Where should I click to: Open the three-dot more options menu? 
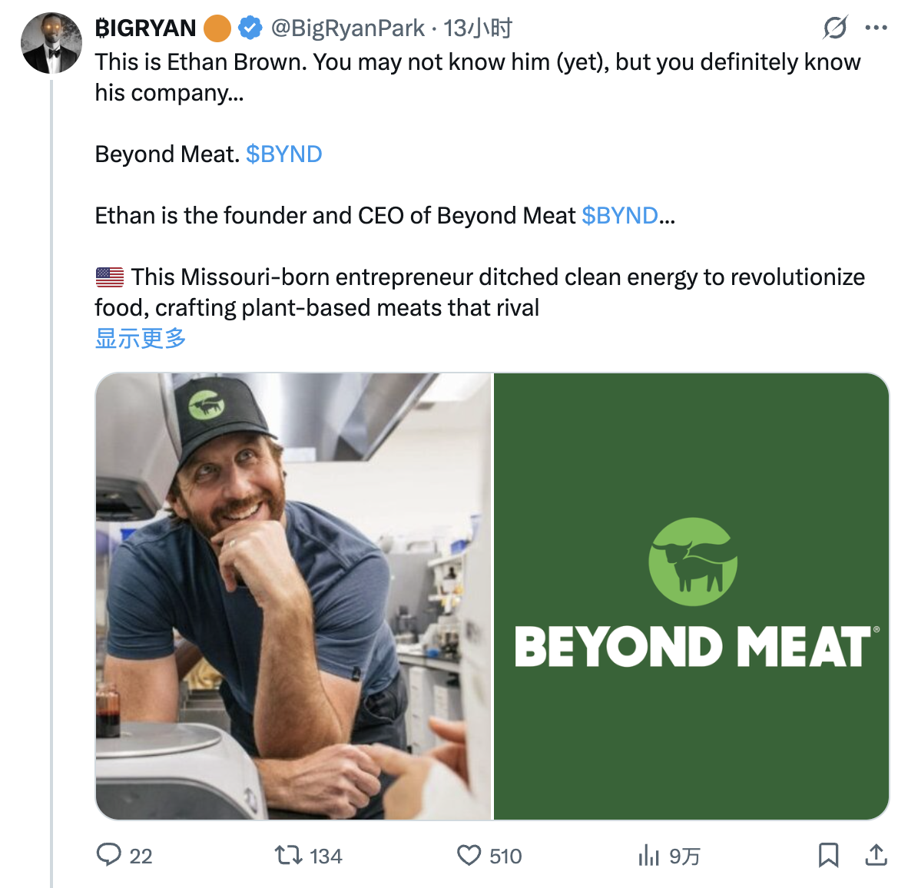[877, 28]
